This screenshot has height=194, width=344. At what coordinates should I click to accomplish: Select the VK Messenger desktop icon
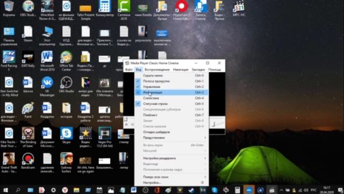click(47, 87)
